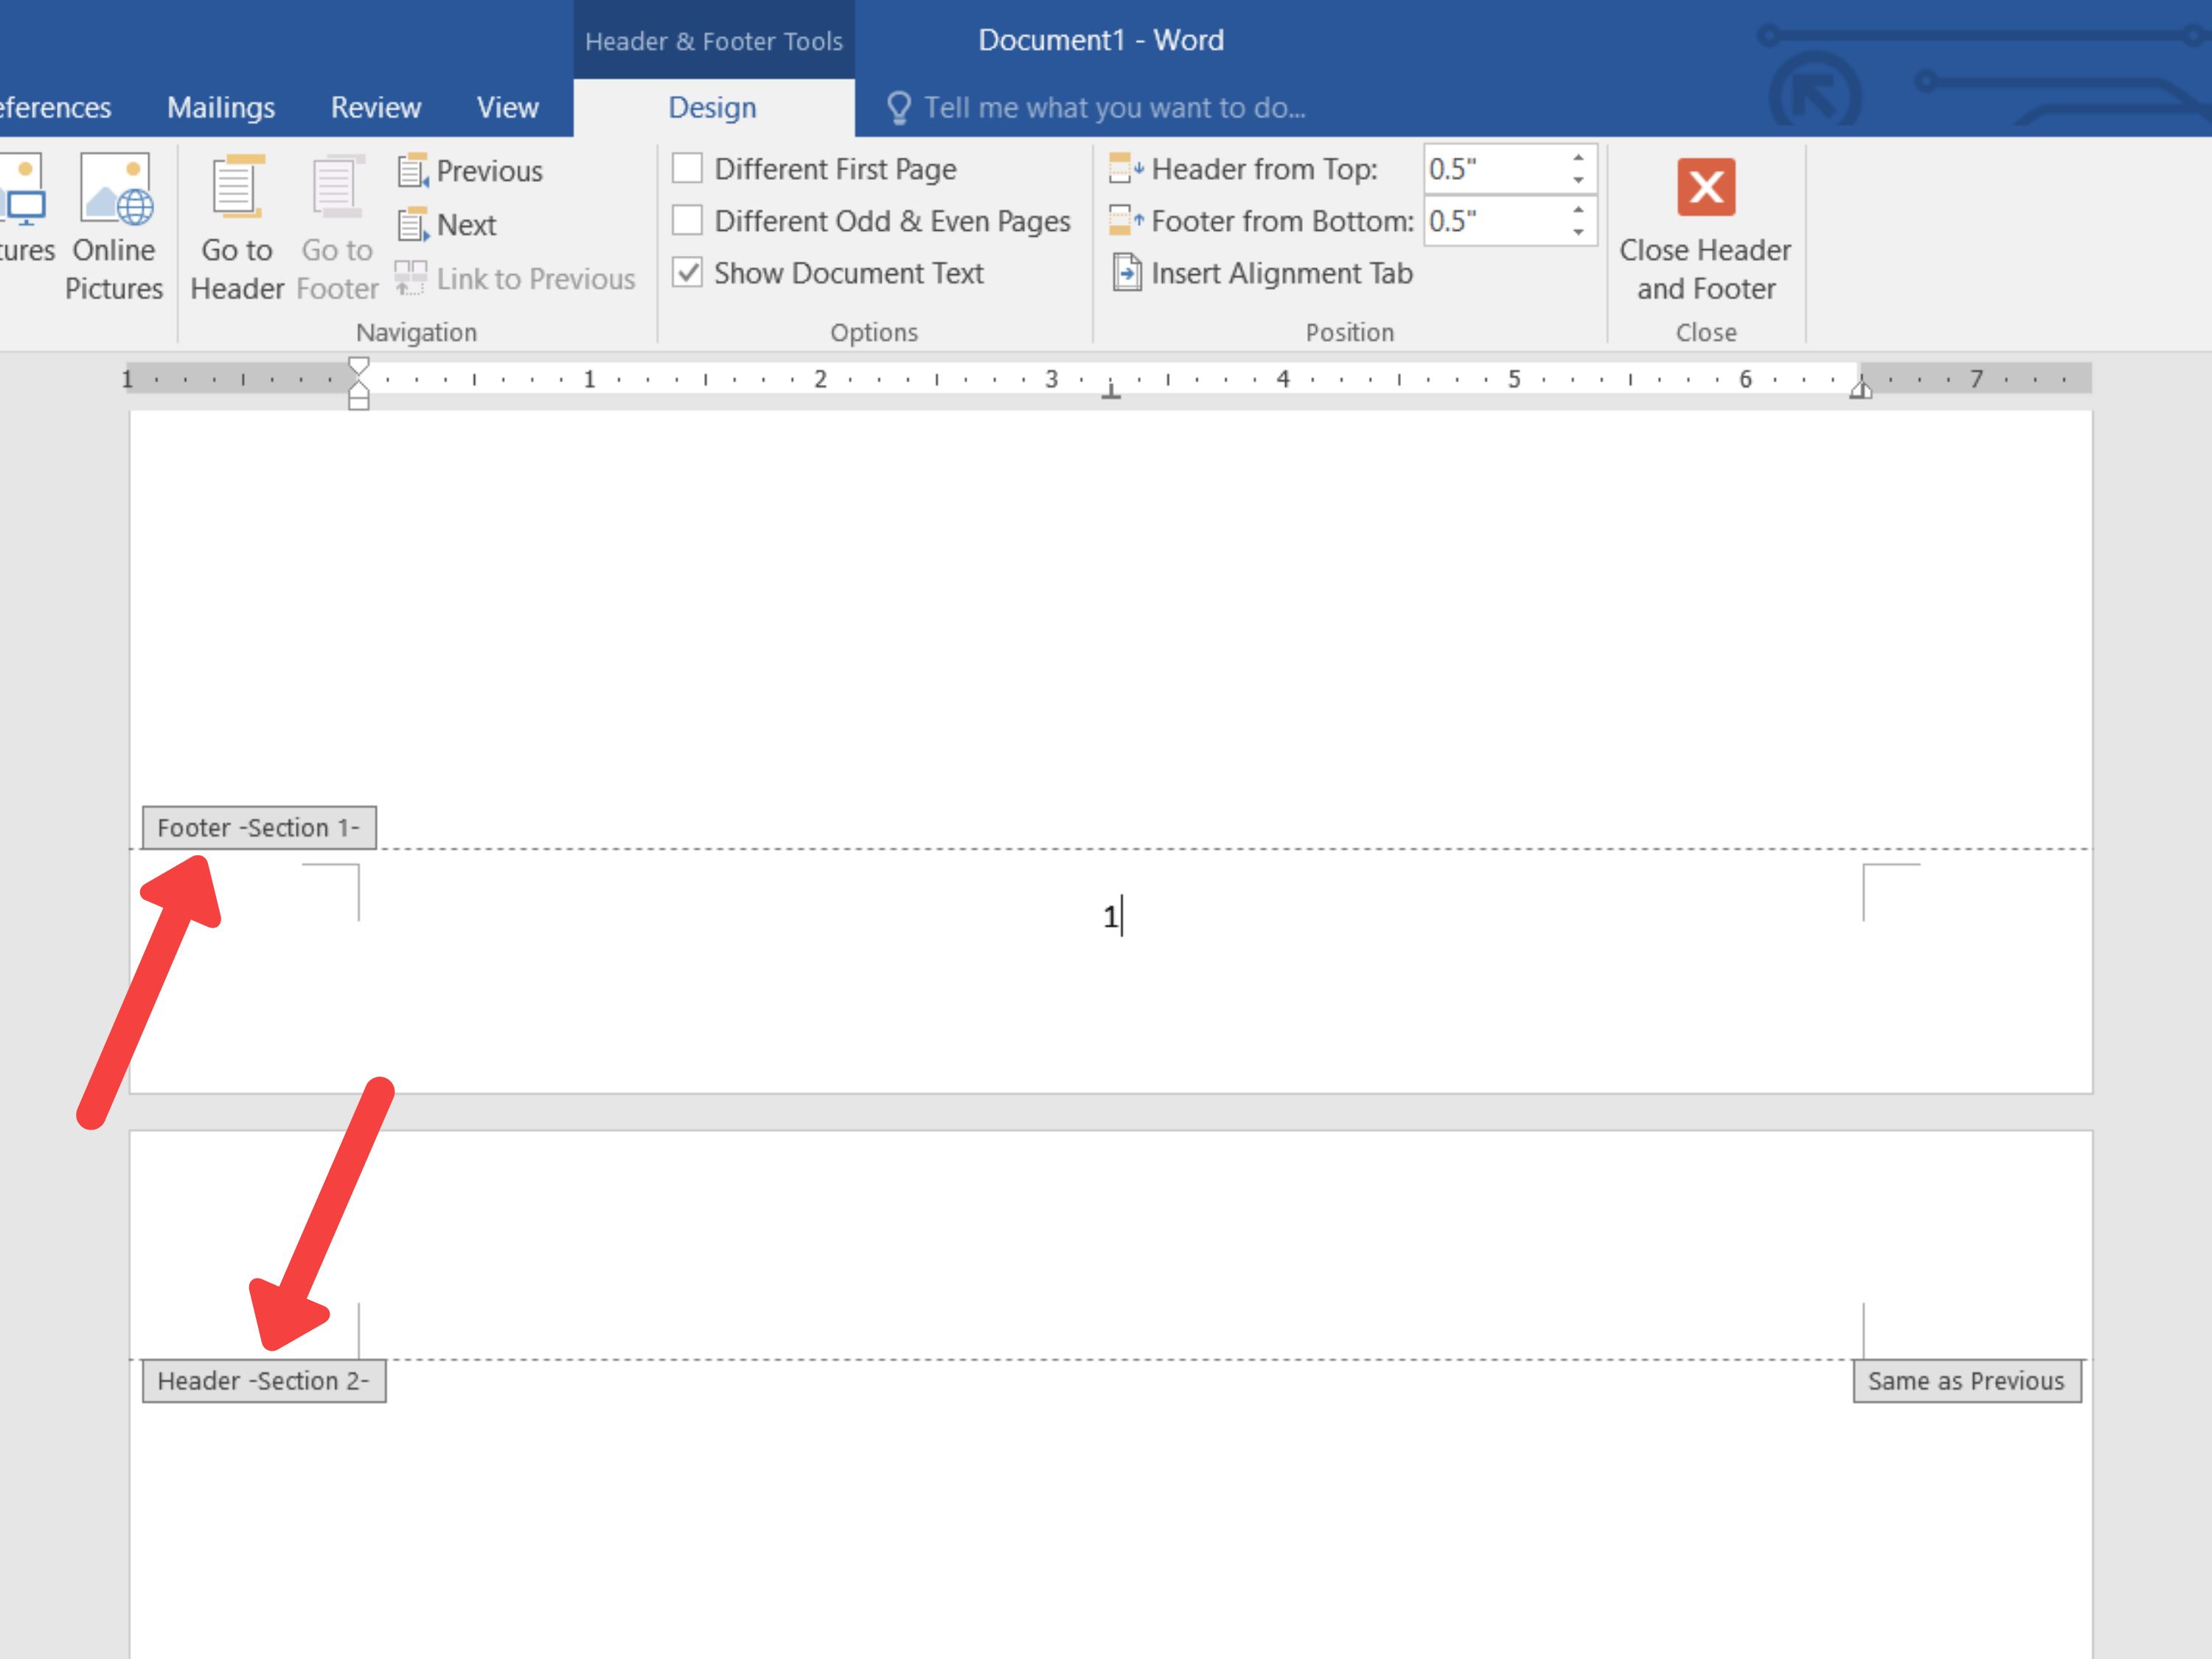Decrease Header from Top value
This screenshot has width=2212, height=1659.
coord(1578,180)
